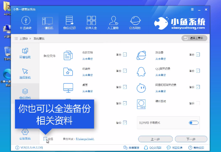Open 帮助视频 in the footer

click(x=196, y=148)
